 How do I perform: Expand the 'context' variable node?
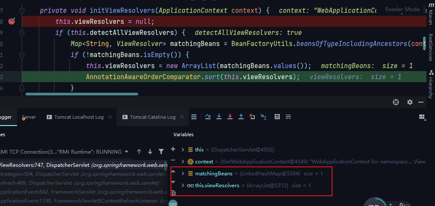[x=182, y=161]
